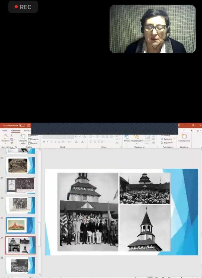Open the File (Файл) tab
Image resolution: width=202 pixels, height=278 pixels.
click(5, 131)
